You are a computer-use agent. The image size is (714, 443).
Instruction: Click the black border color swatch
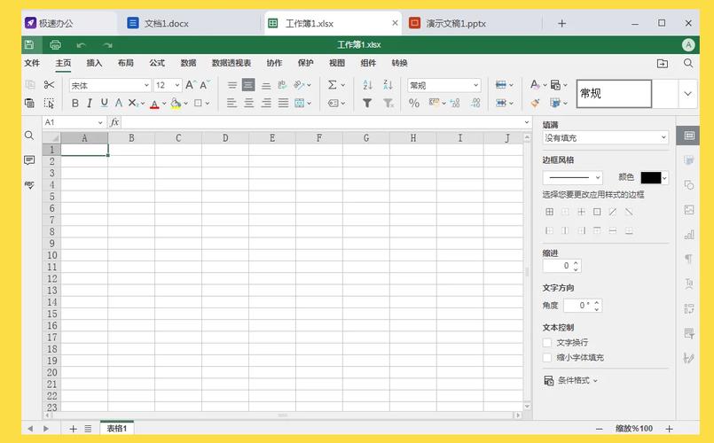(x=651, y=178)
